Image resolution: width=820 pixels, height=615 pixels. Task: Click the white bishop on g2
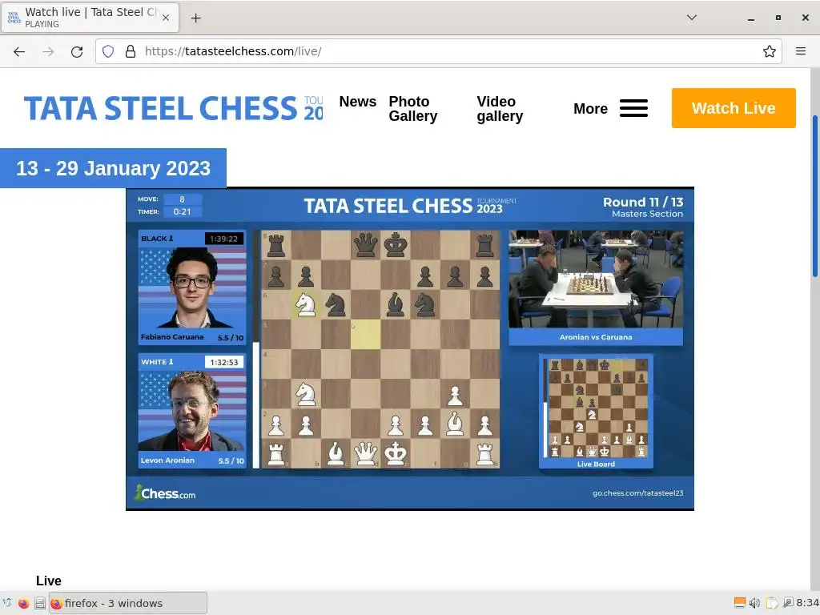455,424
